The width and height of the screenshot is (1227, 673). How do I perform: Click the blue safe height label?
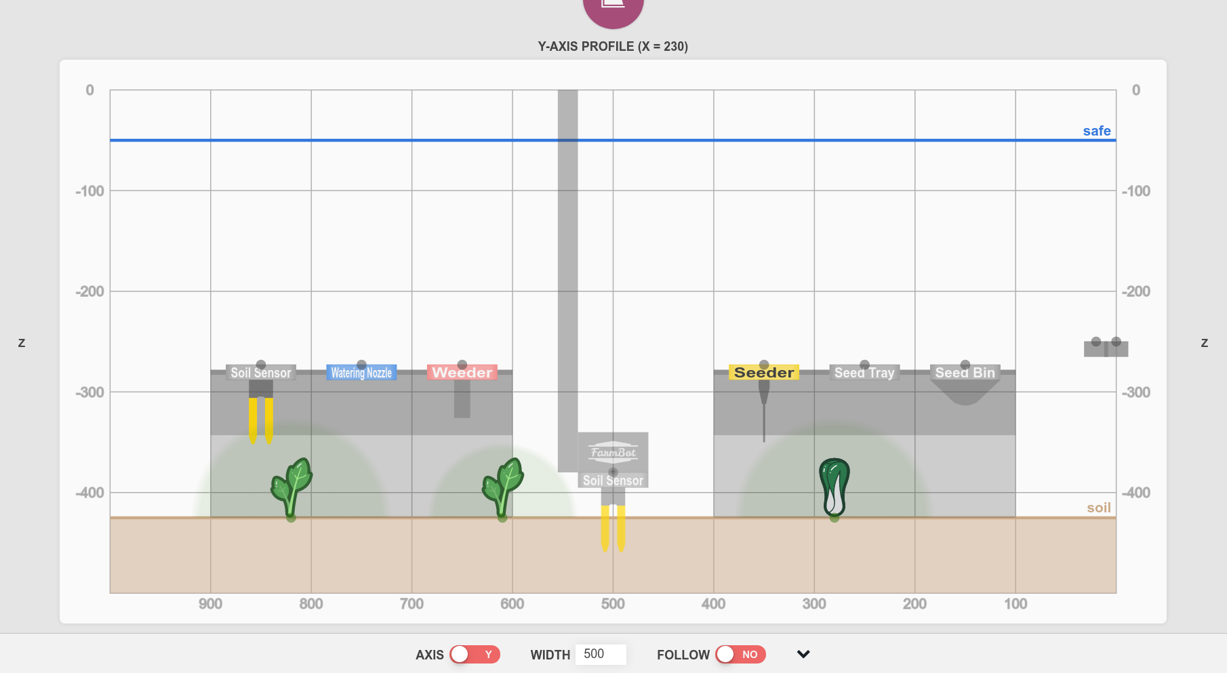[1098, 131]
